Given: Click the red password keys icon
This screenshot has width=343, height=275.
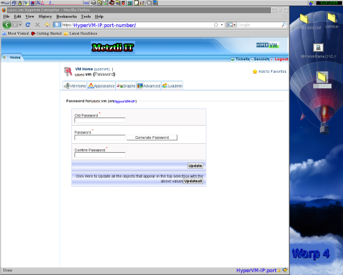Looking at the screenshot, I should click(x=68, y=72).
